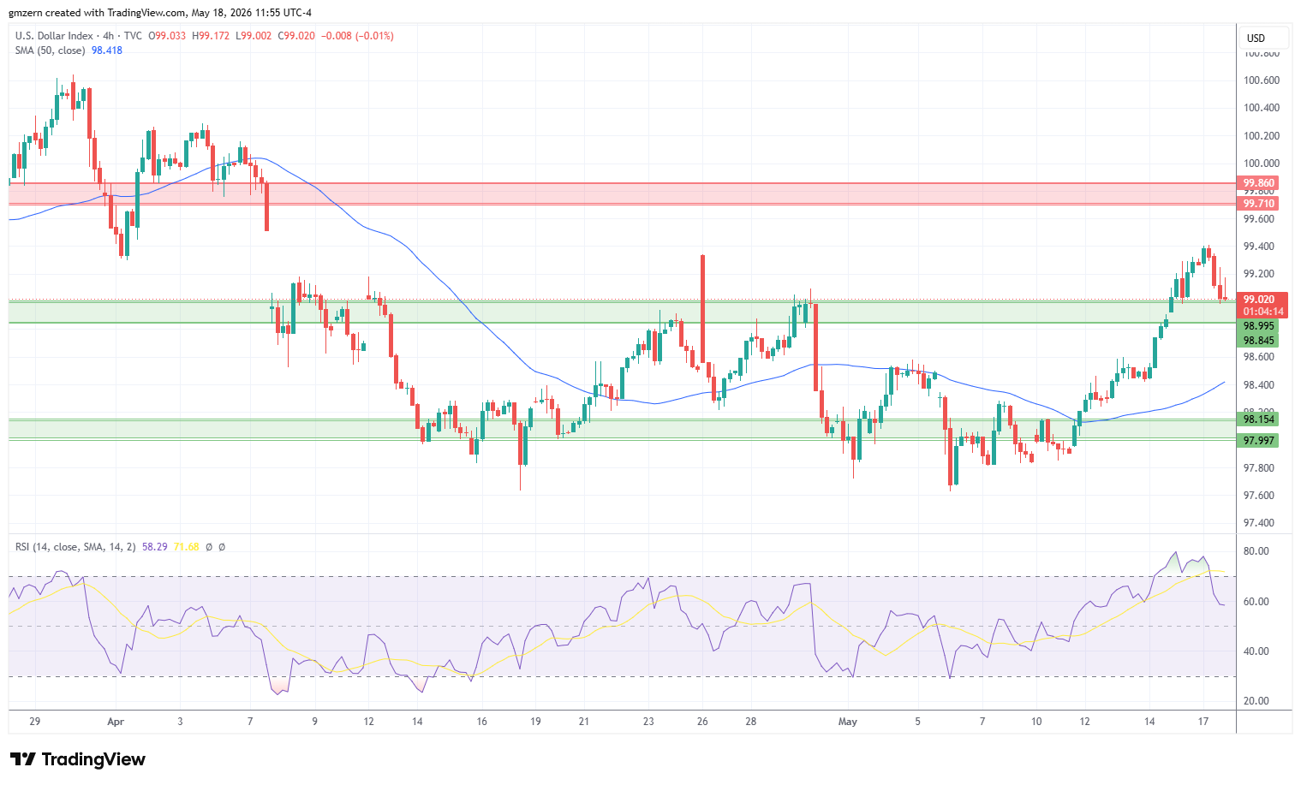The image size is (1301, 785).
Task: Click the green 98.995 support price label
Action: [x=1259, y=326]
